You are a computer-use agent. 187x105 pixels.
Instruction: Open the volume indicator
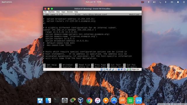154,2
